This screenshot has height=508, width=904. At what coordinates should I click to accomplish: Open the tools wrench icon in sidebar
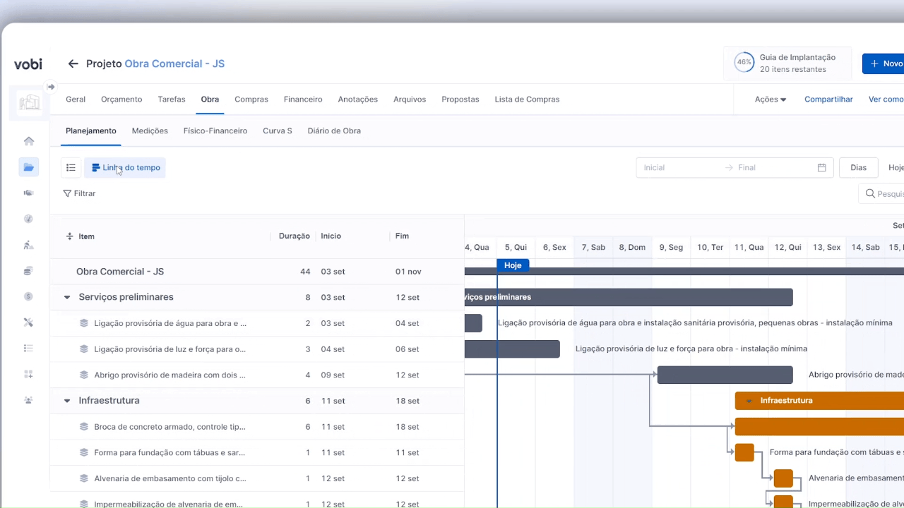(29, 322)
